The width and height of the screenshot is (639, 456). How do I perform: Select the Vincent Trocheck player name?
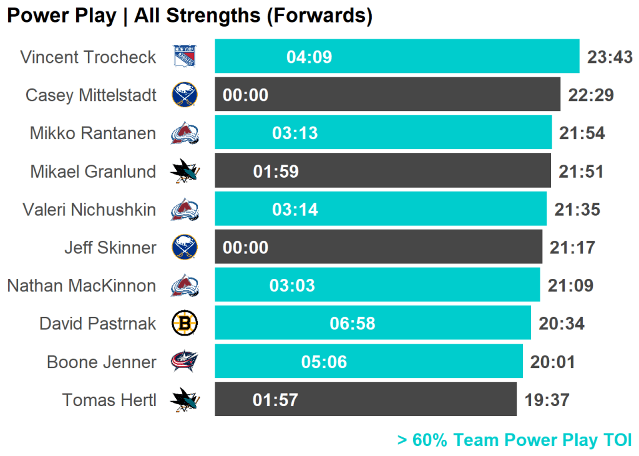88,57
